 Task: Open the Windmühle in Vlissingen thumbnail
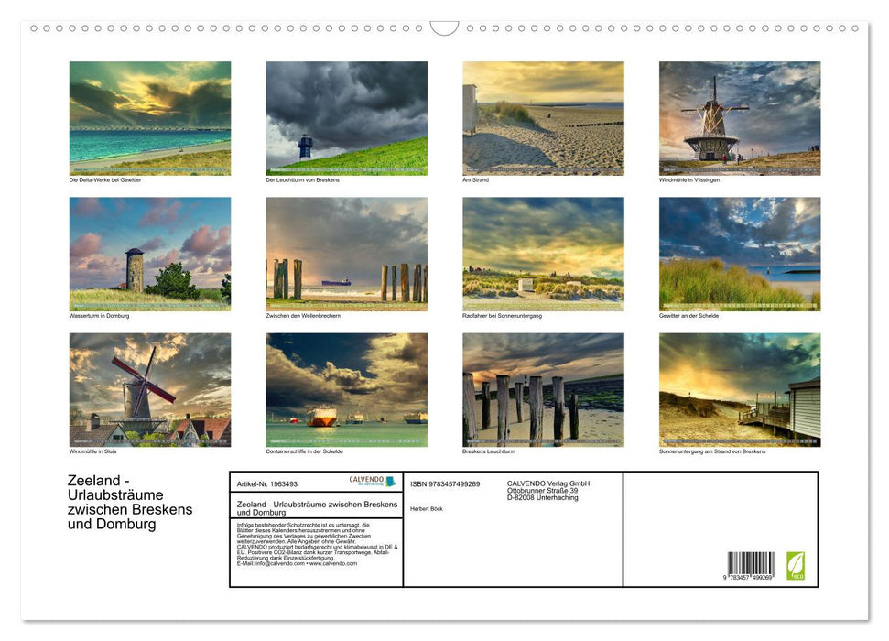(x=740, y=117)
